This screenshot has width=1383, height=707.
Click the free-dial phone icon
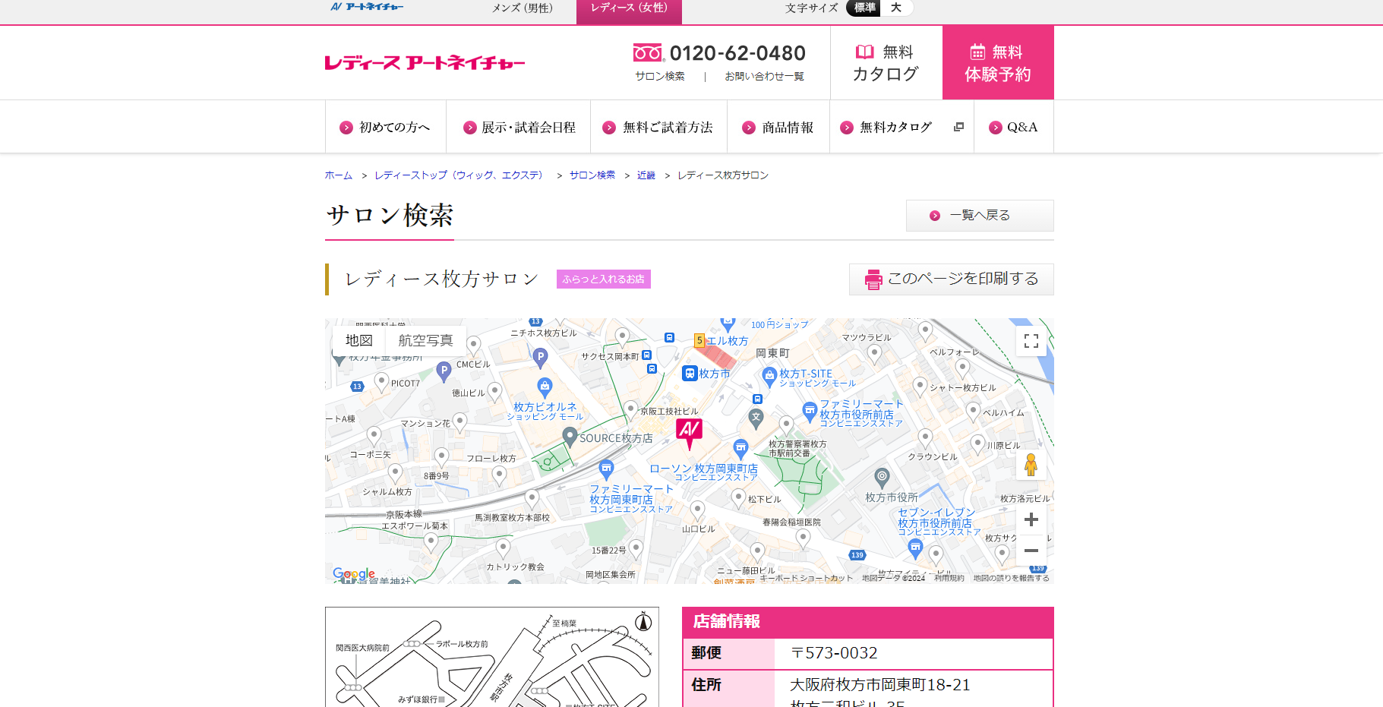coord(648,52)
